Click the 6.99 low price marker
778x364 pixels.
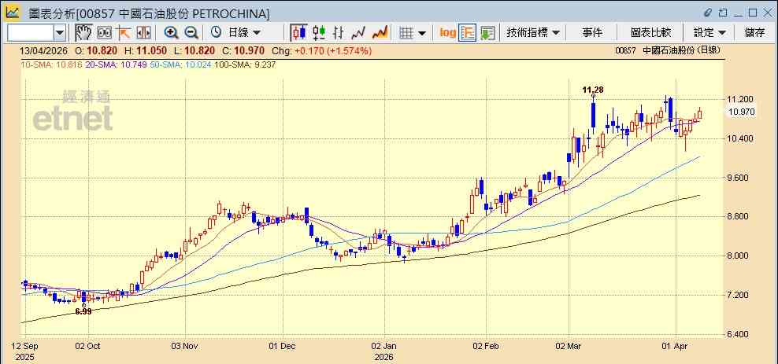[x=83, y=311]
